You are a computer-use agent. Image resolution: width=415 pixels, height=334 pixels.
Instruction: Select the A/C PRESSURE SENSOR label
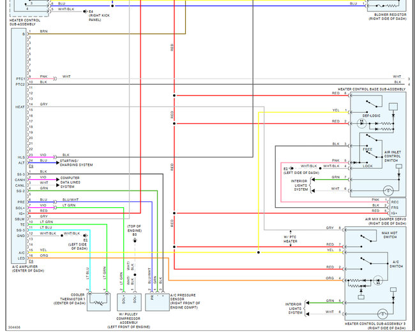pyautogui.click(x=185, y=301)
